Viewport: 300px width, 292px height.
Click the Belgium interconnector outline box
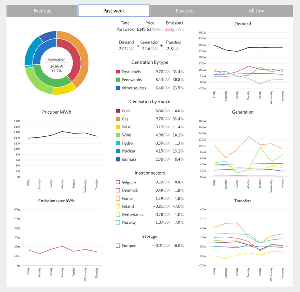[118, 182]
